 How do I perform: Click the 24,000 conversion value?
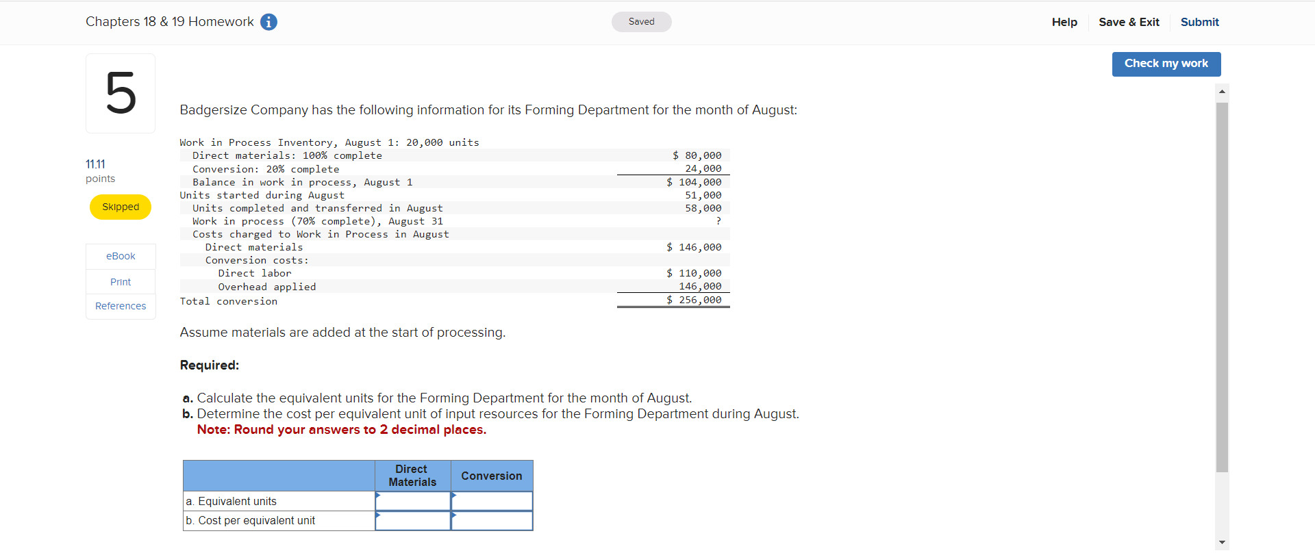tap(703, 168)
